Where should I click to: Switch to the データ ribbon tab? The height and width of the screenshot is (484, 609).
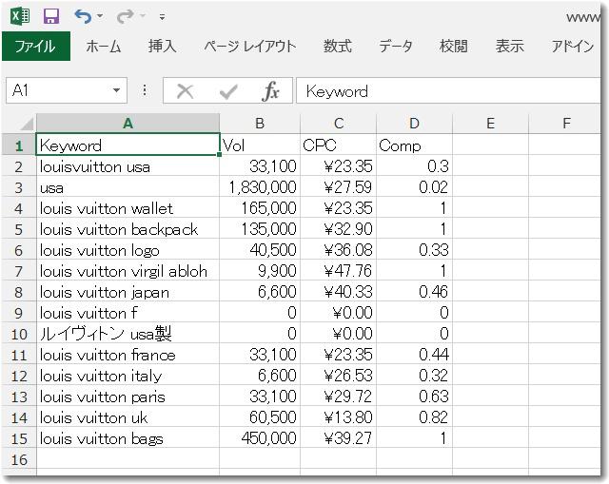(396, 46)
